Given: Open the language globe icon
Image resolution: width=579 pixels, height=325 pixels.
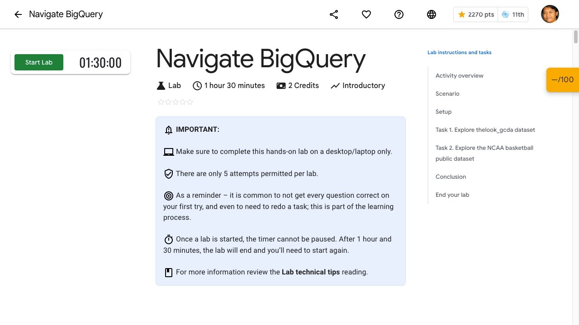Looking at the screenshot, I should click(x=432, y=14).
